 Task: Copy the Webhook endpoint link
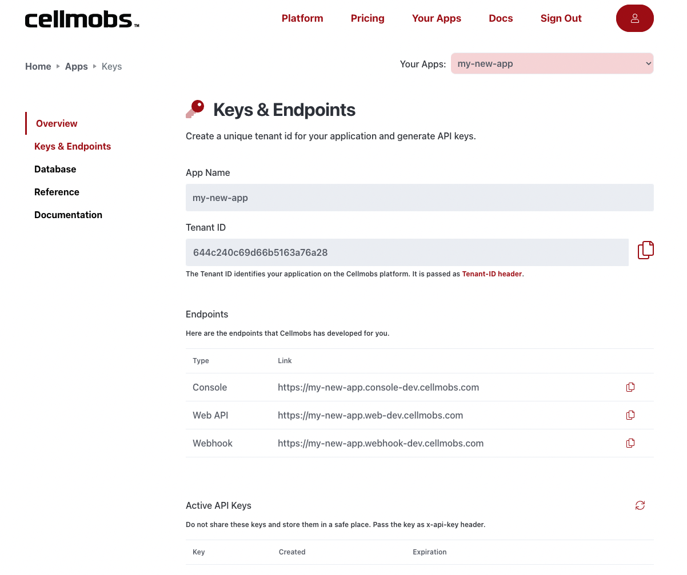click(x=630, y=443)
